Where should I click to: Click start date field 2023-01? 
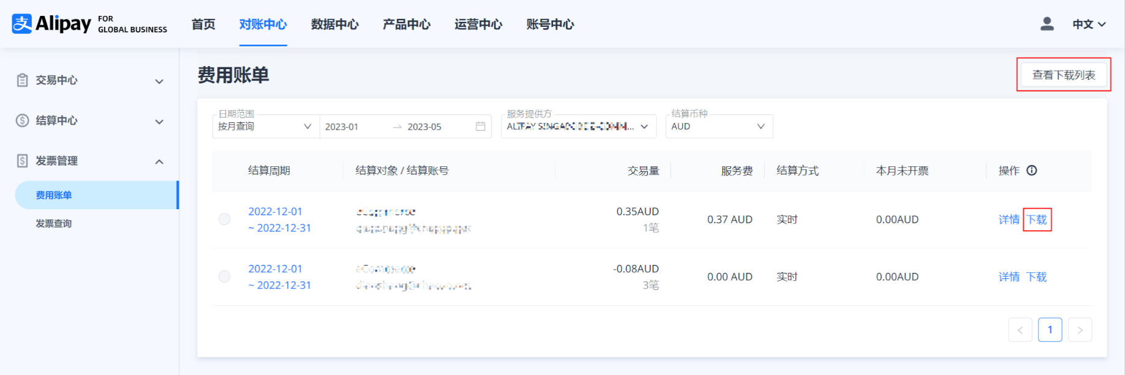click(342, 127)
